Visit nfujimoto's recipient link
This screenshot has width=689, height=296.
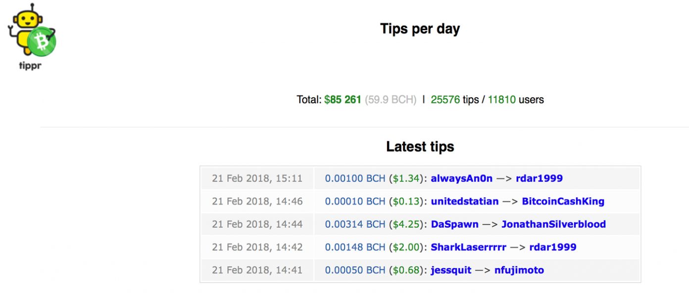pyautogui.click(x=519, y=270)
